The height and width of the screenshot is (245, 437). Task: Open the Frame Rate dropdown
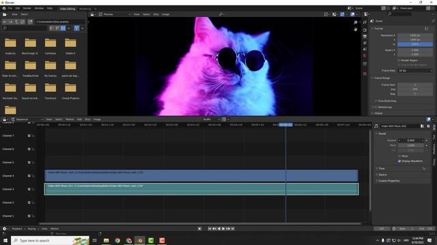pos(415,71)
